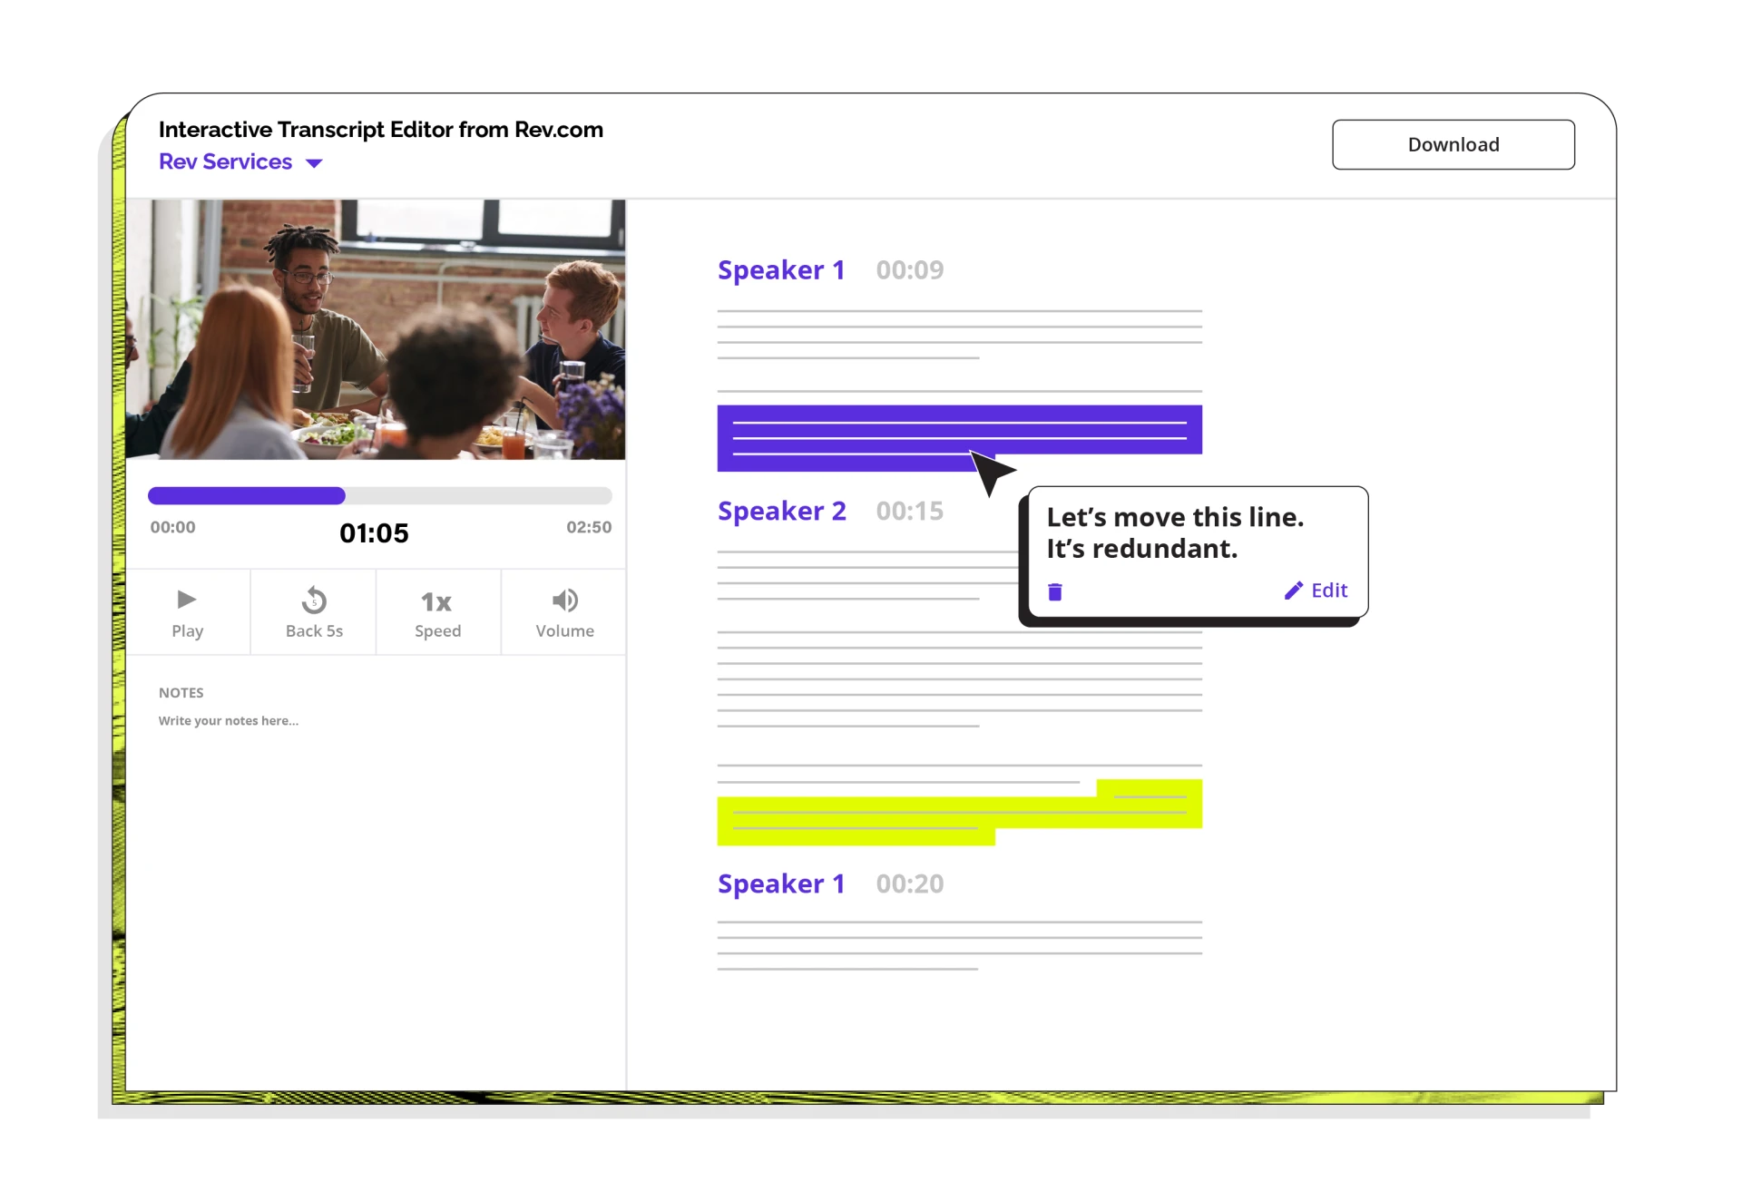Click the Download button
Viewport: 1742px width, 1191px height.
pos(1453,144)
